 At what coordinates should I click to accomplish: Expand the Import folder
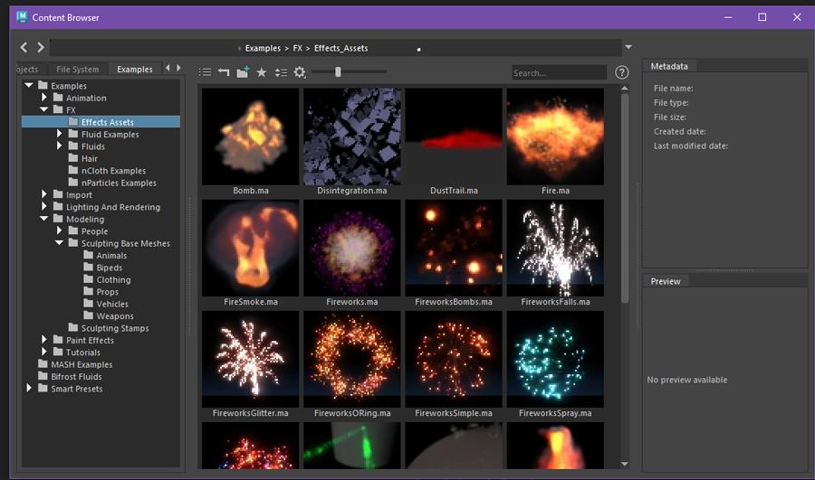[x=44, y=194]
